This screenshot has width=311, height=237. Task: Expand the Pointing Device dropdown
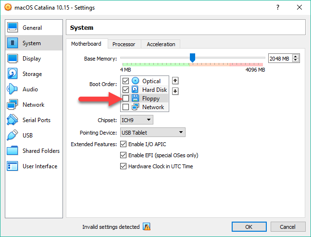152,132
